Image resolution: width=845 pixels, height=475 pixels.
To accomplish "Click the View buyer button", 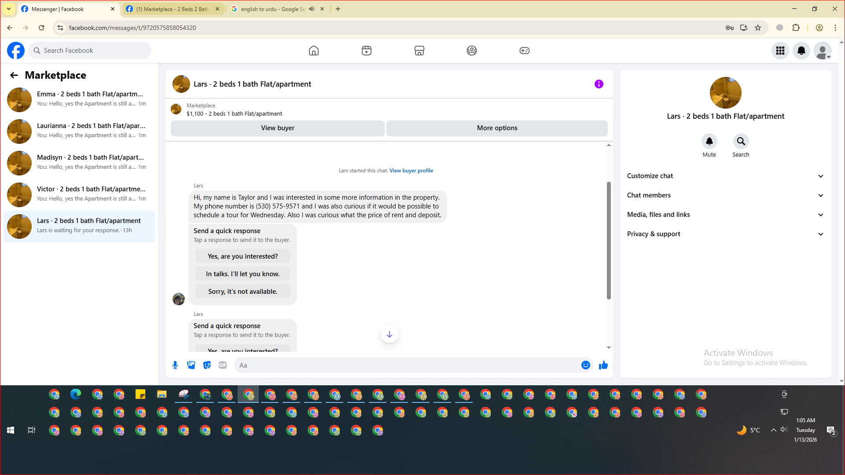I will (277, 128).
